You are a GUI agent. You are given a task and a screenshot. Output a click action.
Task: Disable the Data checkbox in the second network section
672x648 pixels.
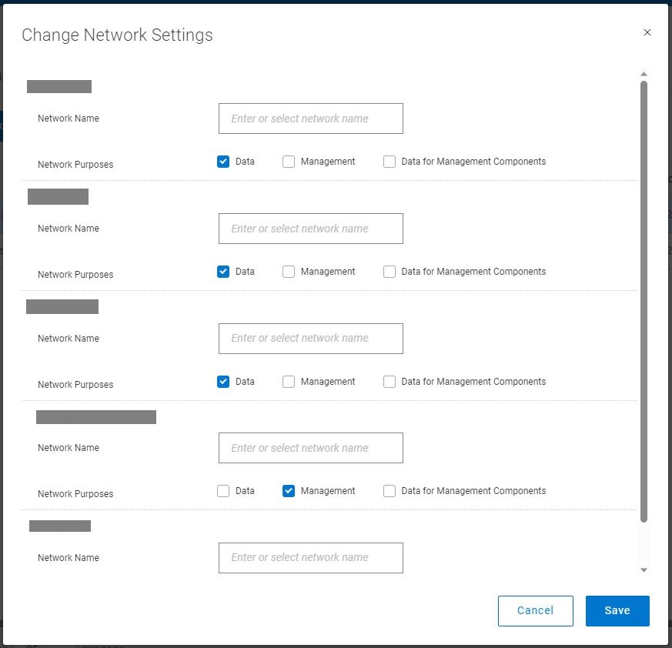tap(223, 272)
